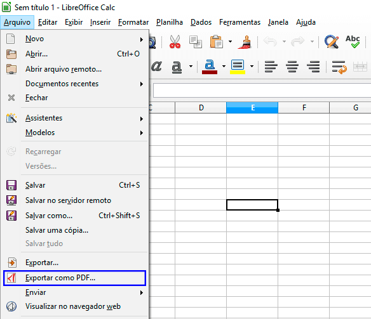371x319 pixels.
Task: Choose Abrir arquivo remoto... menu entry
Action: [75, 69]
